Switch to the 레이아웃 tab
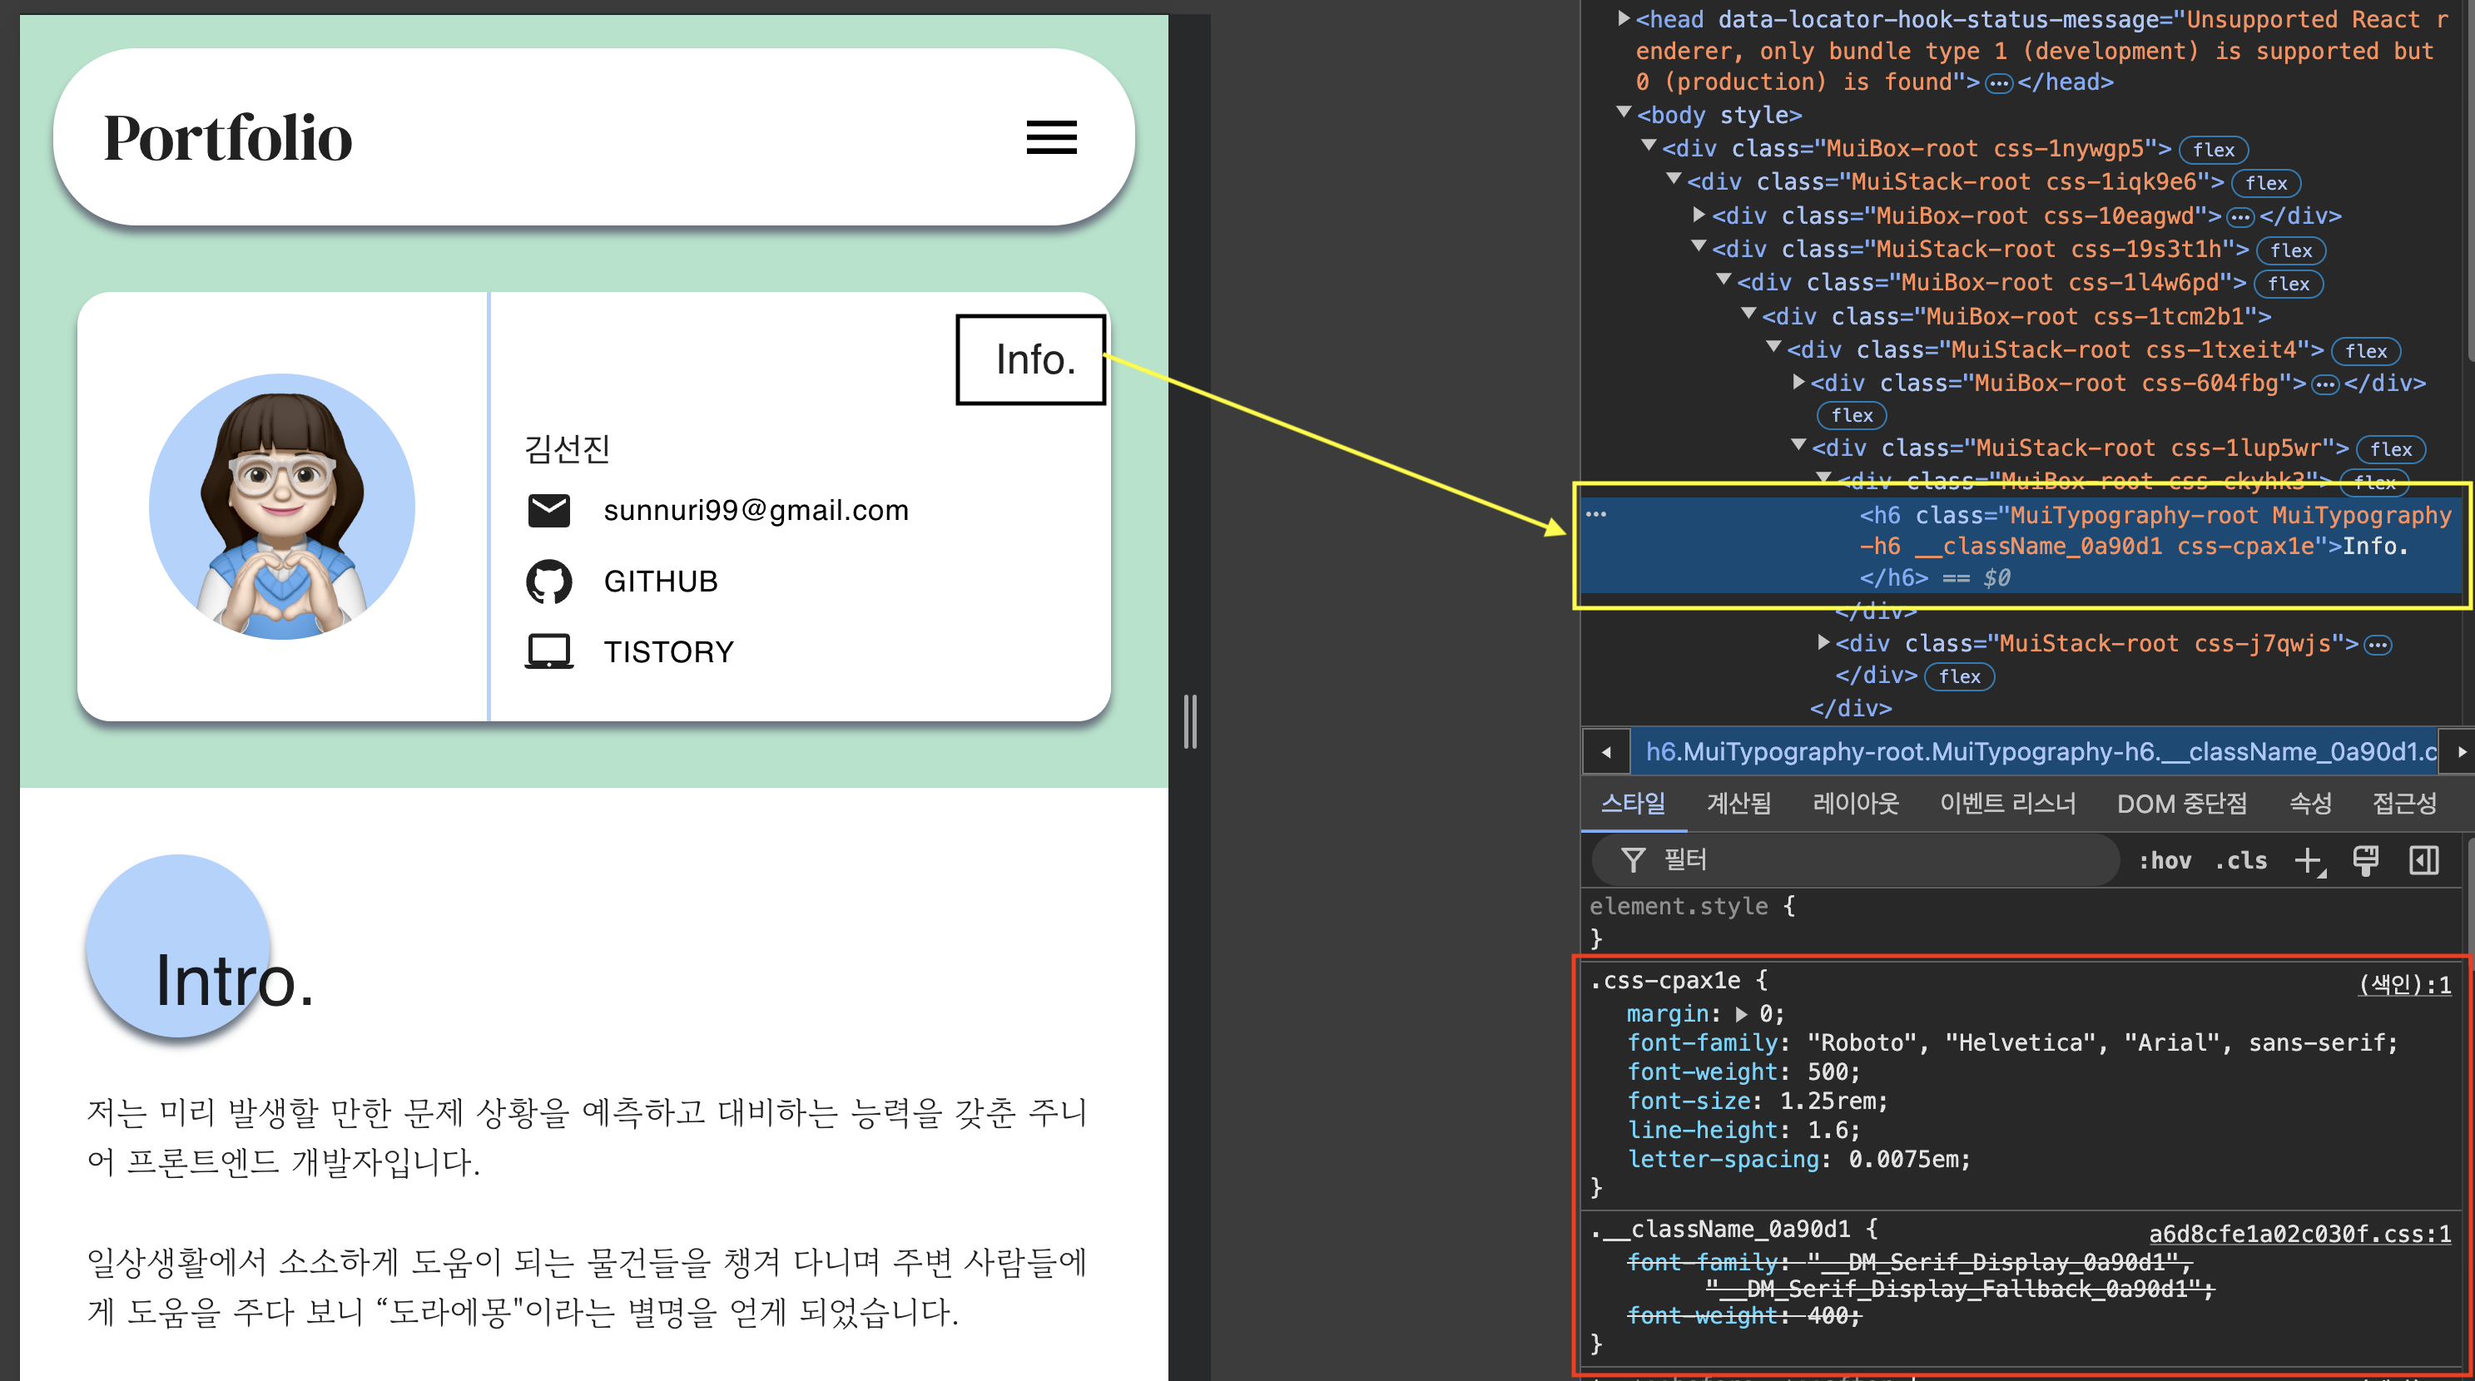Viewport: 2475px width, 1381px height. (1855, 803)
